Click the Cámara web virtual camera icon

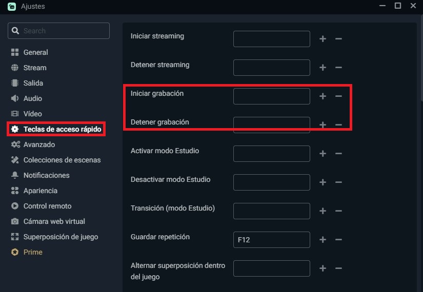click(15, 221)
